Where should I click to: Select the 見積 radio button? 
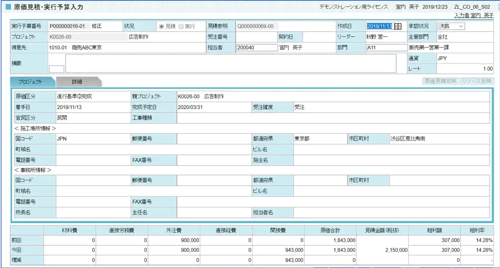pyautogui.click(x=162, y=26)
